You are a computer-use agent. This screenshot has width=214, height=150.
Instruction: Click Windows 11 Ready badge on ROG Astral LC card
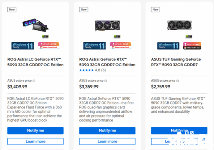[x=23, y=46]
